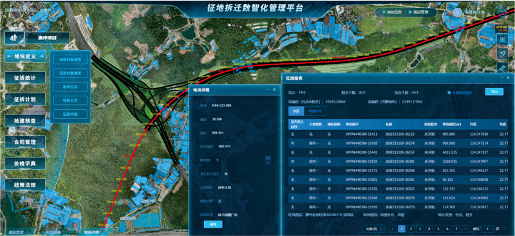Click the page jump input field

[x=488, y=228]
